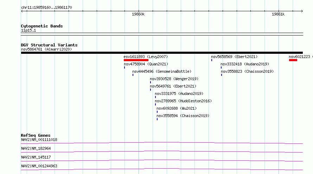Click the black nsv5864761 variant bar

point(162,53)
